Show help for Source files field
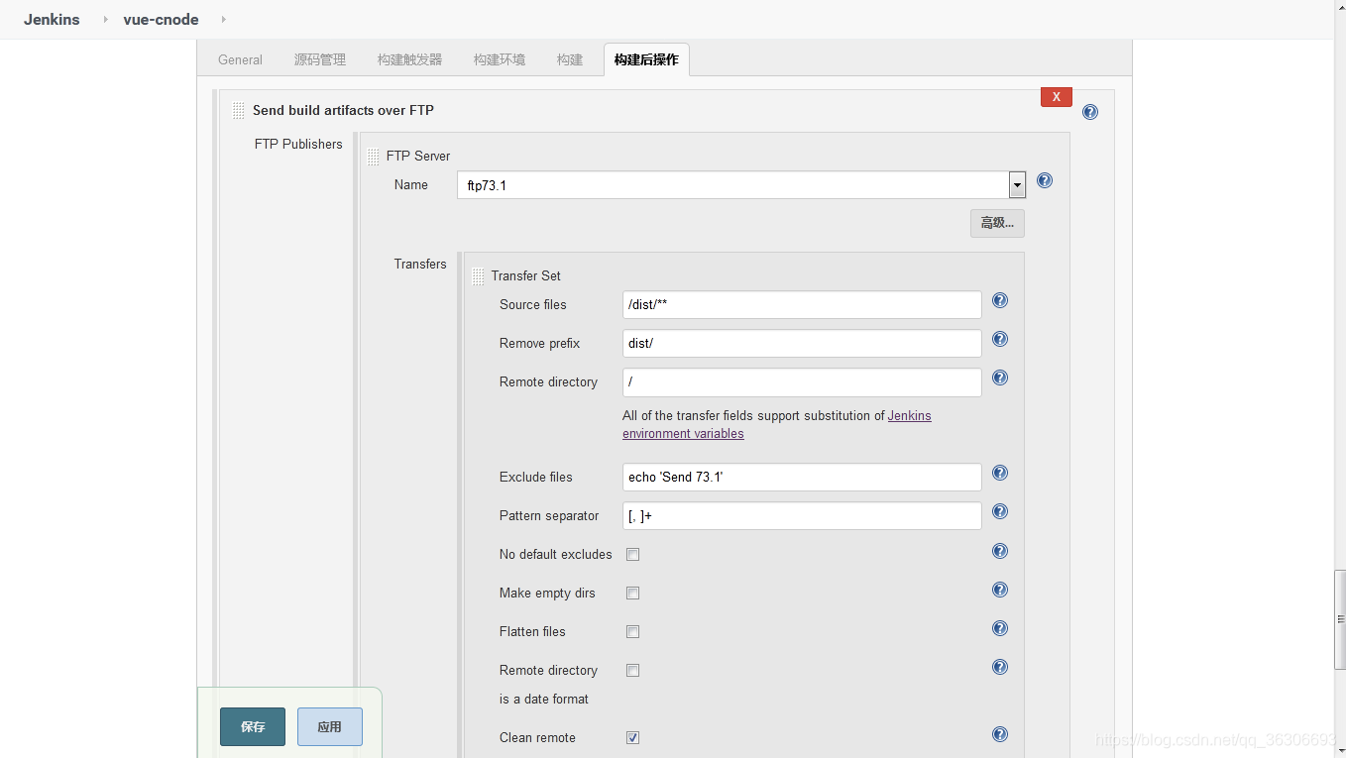The height and width of the screenshot is (758, 1346). [1000, 300]
